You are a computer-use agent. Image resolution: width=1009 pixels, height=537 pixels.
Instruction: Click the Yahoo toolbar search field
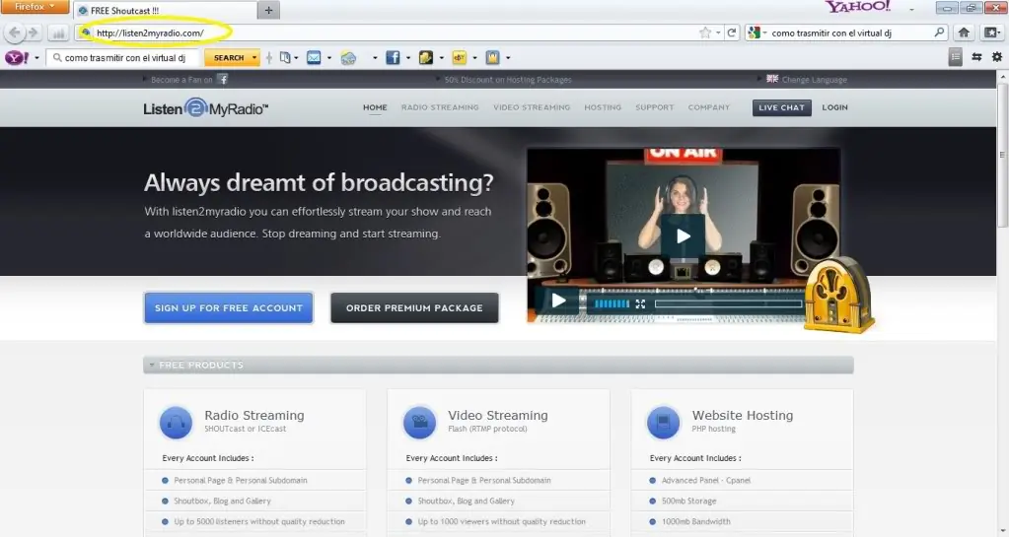(x=123, y=58)
